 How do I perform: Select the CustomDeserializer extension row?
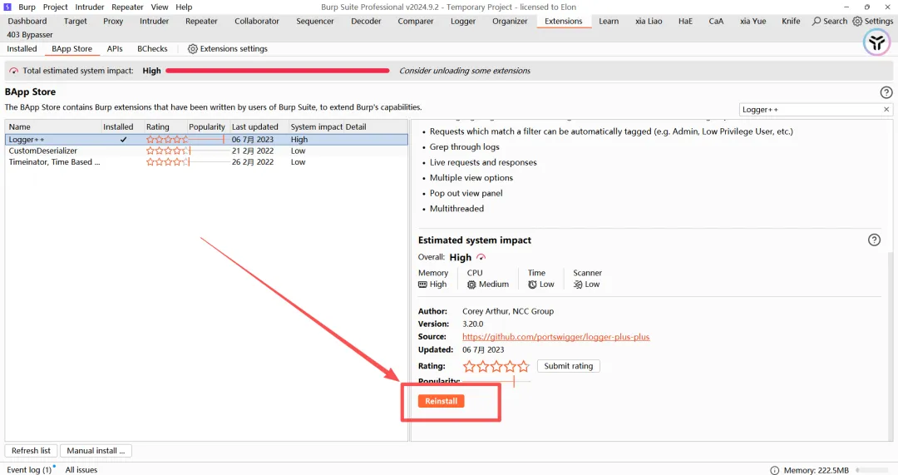click(206, 151)
